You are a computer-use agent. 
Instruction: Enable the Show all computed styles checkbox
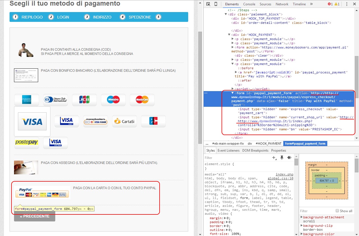(x=337, y=211)
